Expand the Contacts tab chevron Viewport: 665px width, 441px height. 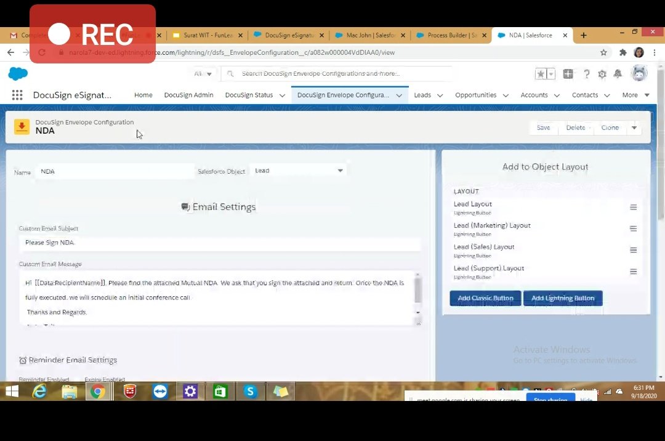607,95
